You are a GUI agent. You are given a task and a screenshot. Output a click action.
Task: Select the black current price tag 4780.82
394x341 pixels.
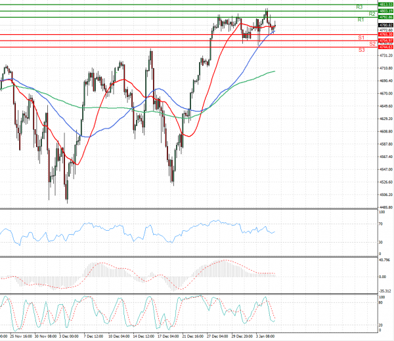tap(385, 25)
